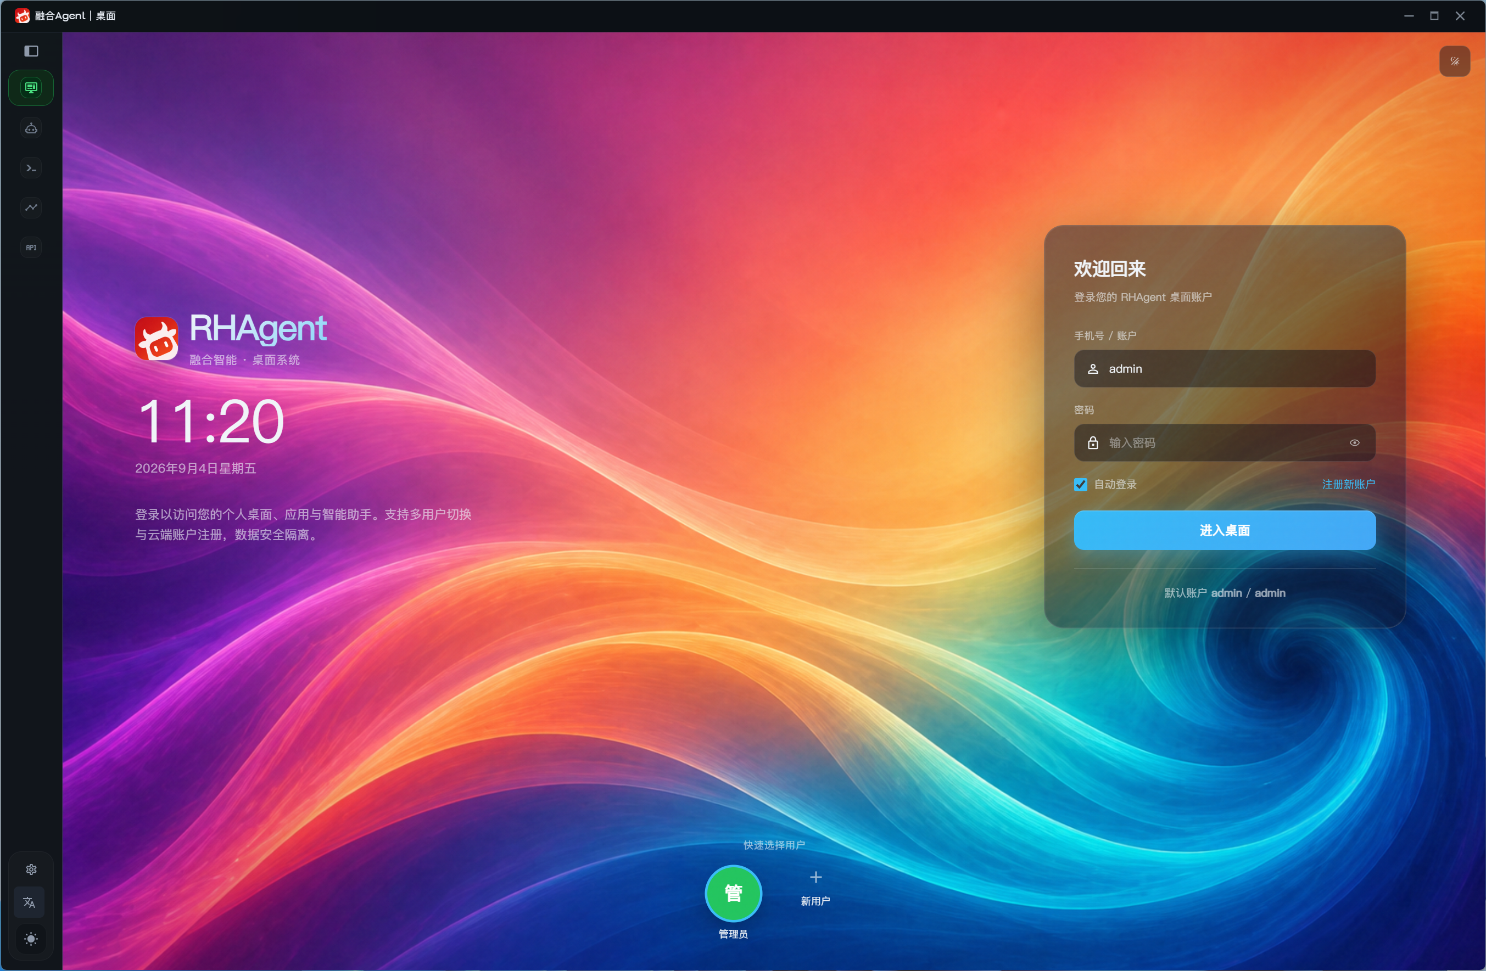
Task: Switch interface language with translate icon
Action: pyautogui.click(x=29, y=902)
